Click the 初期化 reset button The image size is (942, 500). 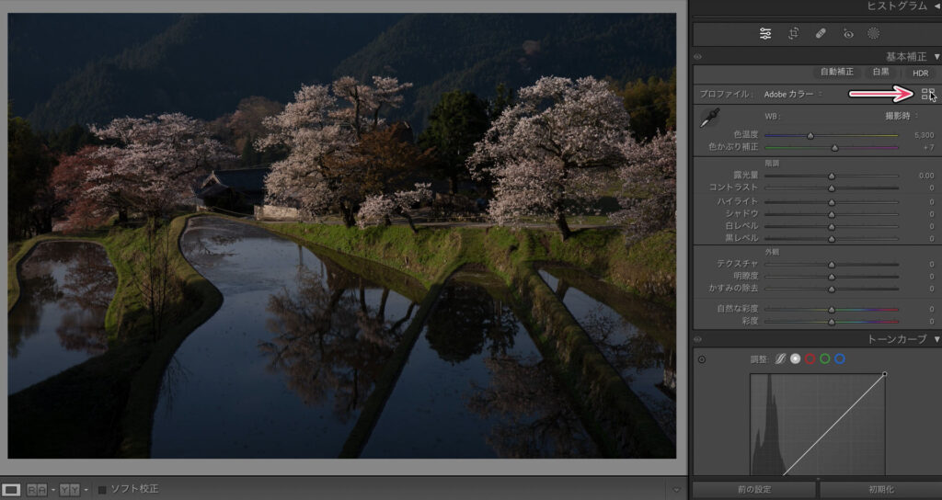(880, 489)
